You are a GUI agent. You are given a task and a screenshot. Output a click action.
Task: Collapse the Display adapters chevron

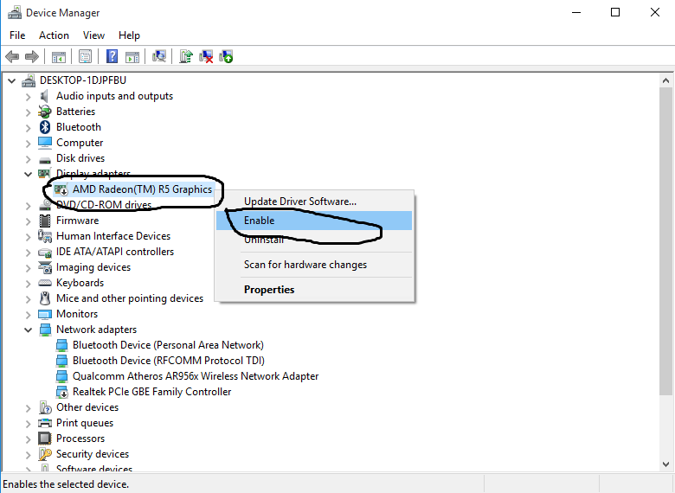[x=28, y=174]
